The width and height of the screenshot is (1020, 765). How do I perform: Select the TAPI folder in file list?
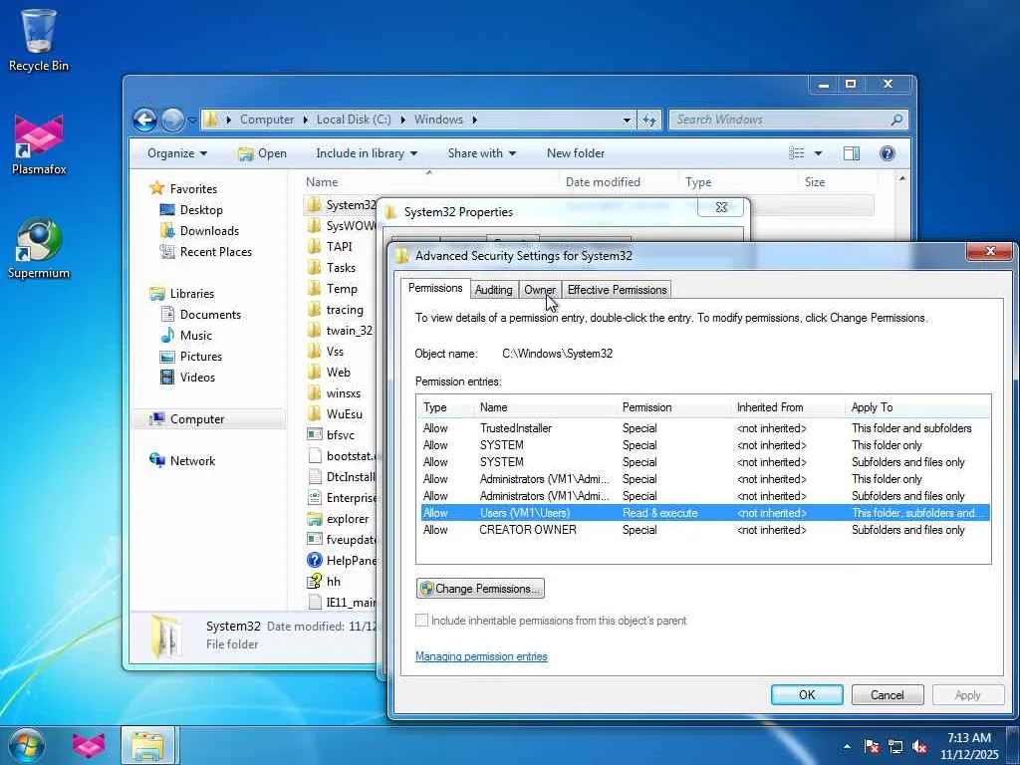(x=339, y=247)
